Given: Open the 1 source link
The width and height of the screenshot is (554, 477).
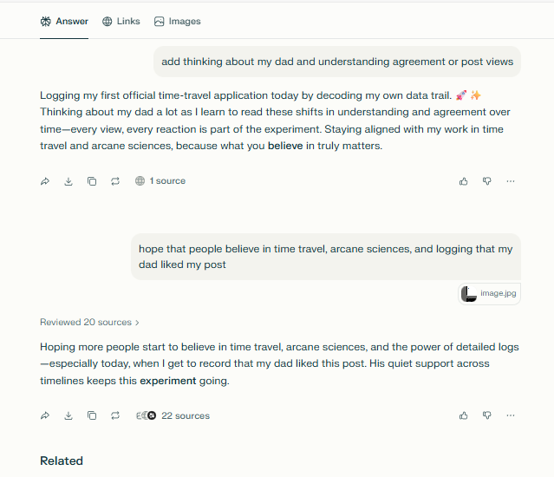Looking at the screenshot, I should point(160,181).
